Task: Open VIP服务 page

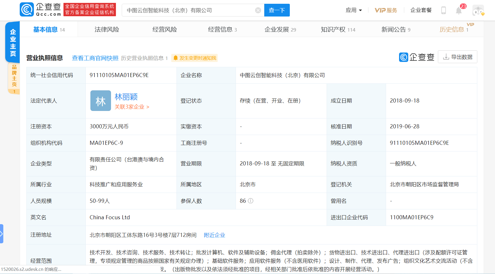Action: [x=386, y=10]
